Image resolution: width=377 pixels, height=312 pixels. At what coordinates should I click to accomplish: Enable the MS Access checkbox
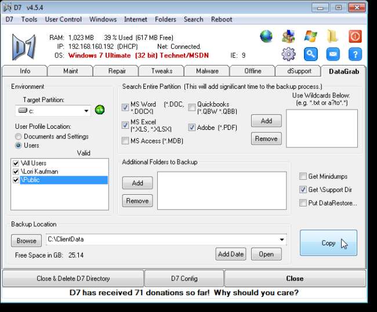click(125, 140)
